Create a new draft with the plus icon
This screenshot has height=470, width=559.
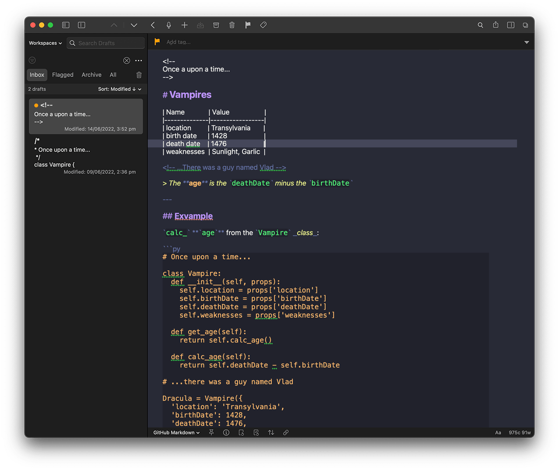coord(184,25)
